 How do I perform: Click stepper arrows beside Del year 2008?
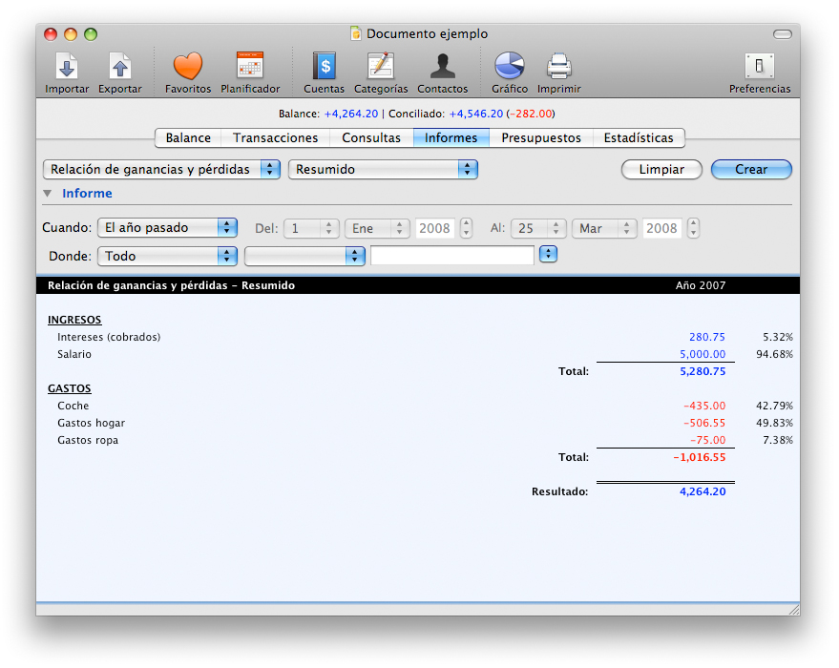[466, 228]
